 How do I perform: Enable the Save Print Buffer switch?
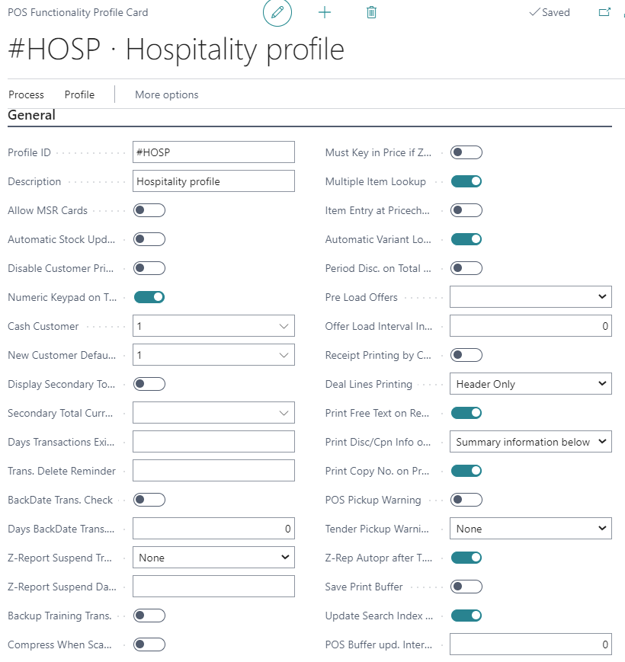[x=466, y=587]
